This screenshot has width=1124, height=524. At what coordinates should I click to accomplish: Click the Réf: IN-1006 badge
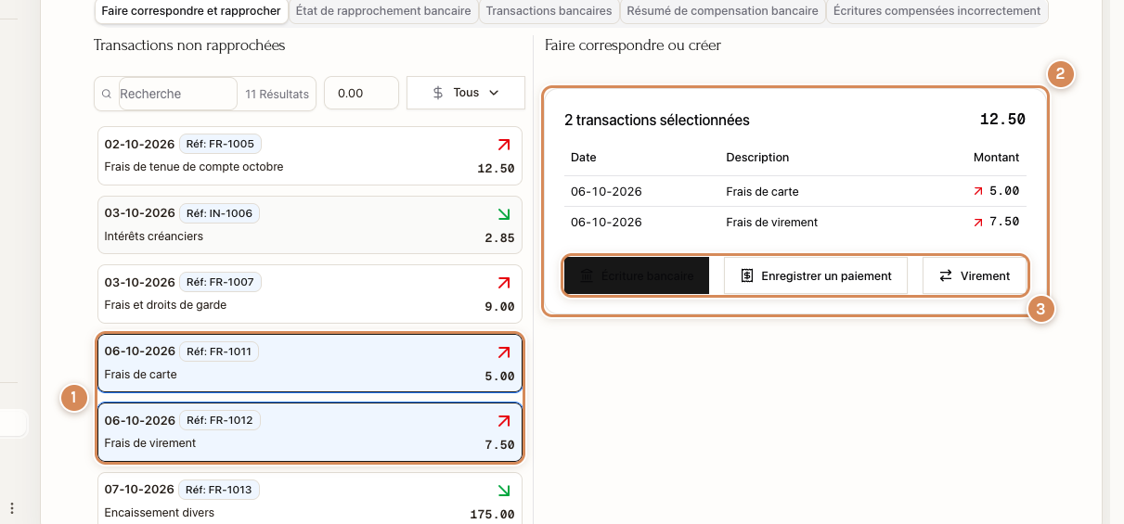[219, 213]
